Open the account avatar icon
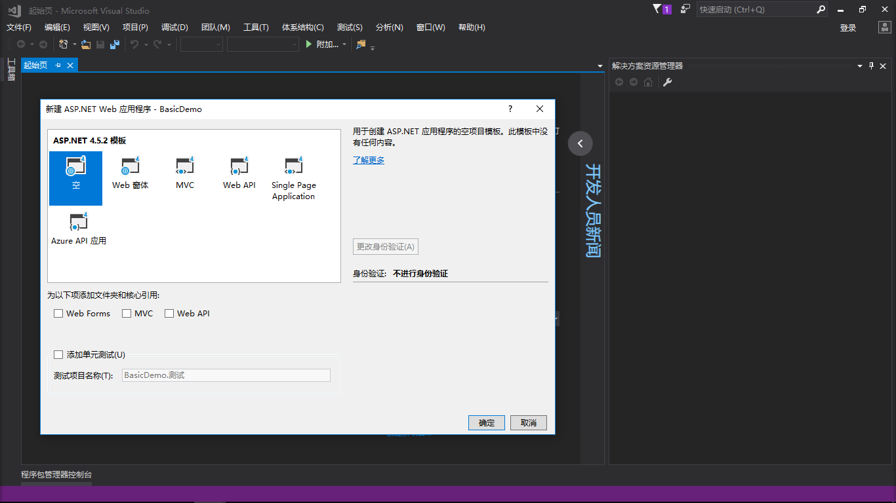 point(885,28)
